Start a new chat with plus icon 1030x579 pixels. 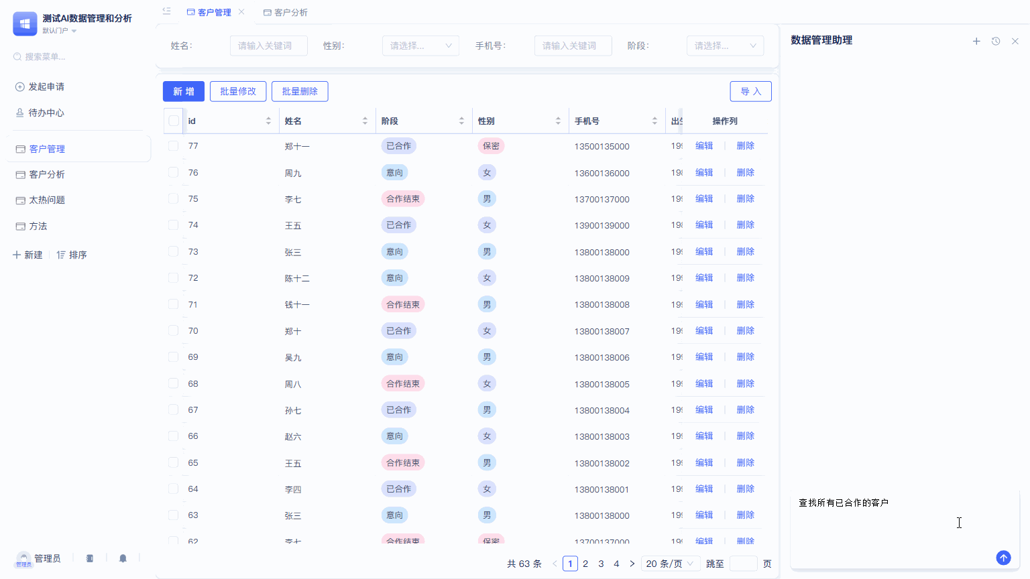point(976,41)
